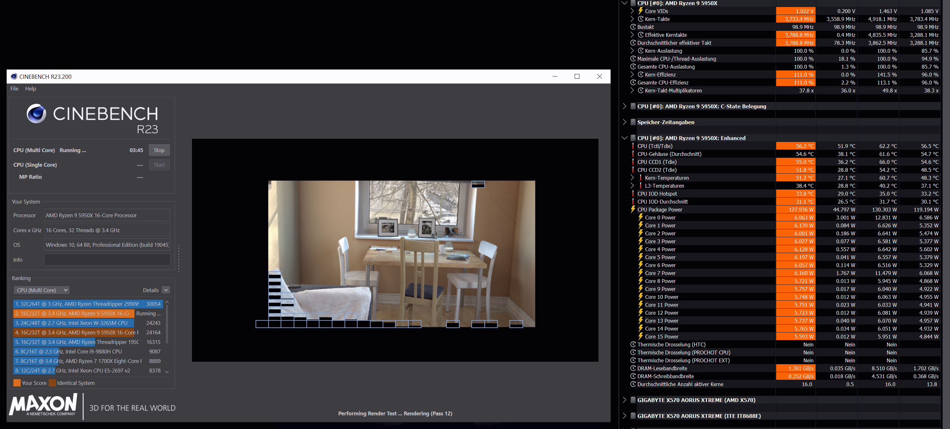Image resolution: width=950 pixels, height=429 pixels.
Task: Click the empty Info input field
Action: [107, 259]
